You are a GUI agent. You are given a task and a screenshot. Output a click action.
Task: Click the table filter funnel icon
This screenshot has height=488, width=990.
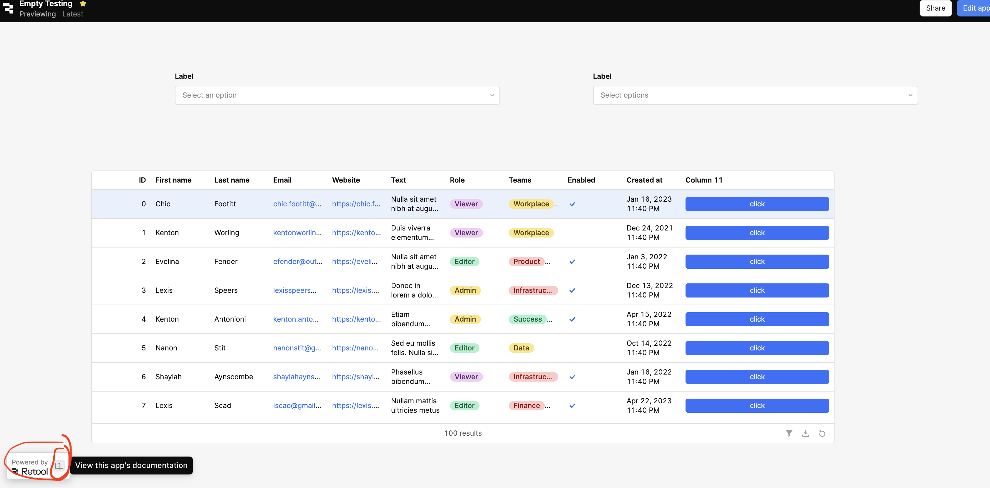tap(789, 433)
